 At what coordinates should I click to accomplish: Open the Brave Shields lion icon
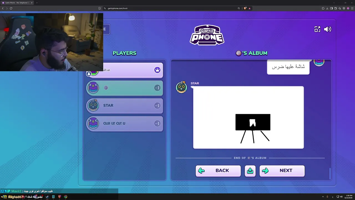tap(245, 8)
